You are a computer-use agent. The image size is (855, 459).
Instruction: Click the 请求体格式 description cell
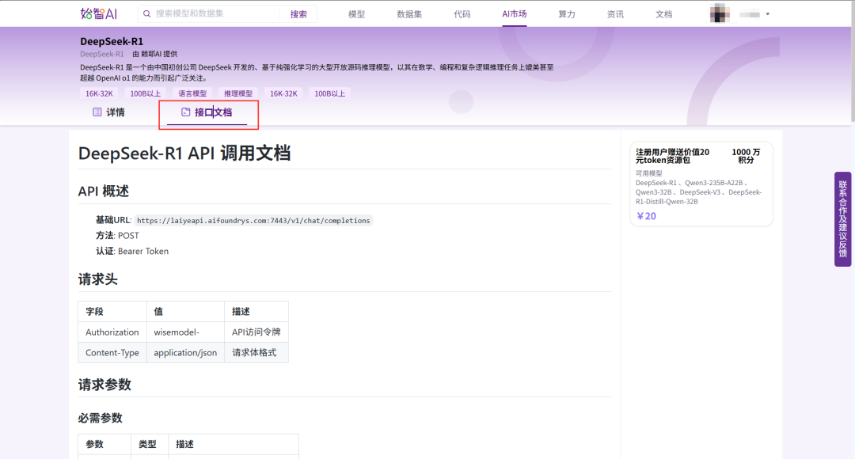click(256, 353)
